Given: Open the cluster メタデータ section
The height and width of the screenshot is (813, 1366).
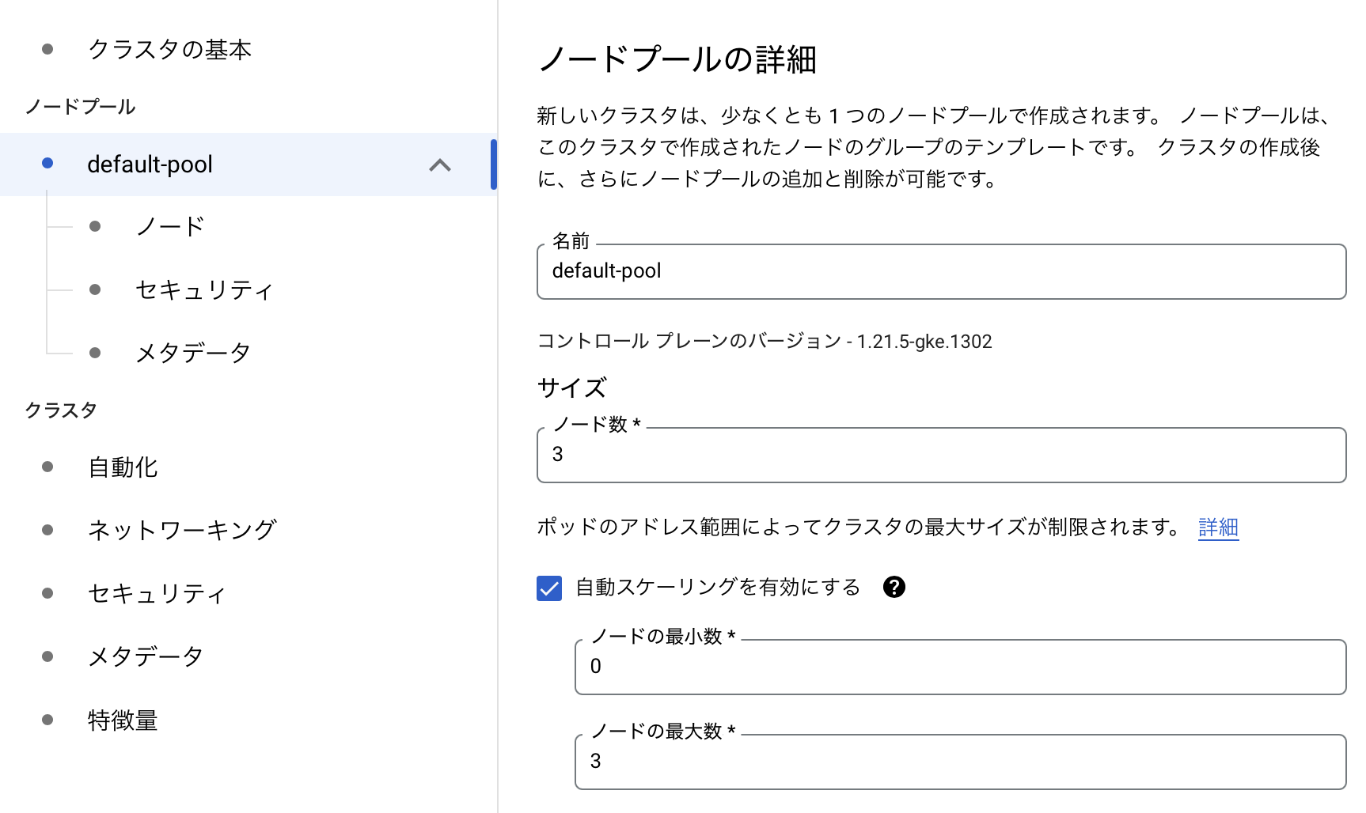Looking at the screenshot, I should (x=146, y=656).
